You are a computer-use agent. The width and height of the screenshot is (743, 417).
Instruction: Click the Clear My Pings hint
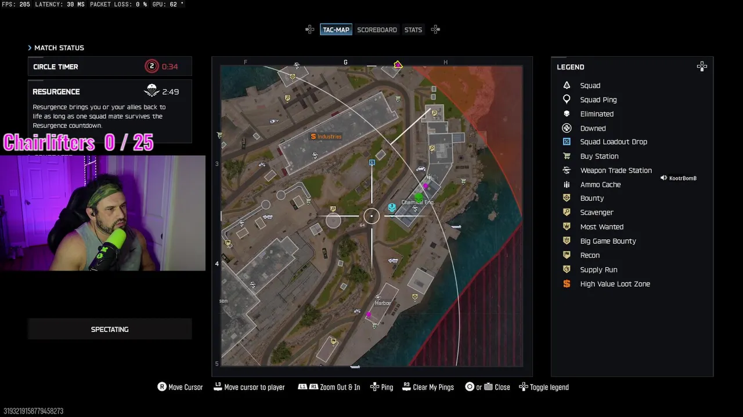pyautogui.click(x=428, y=387)
